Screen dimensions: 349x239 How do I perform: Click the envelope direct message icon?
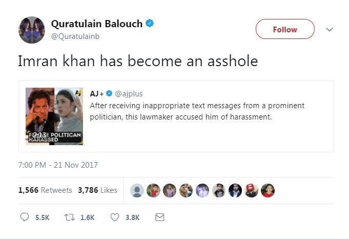point(159,217)
